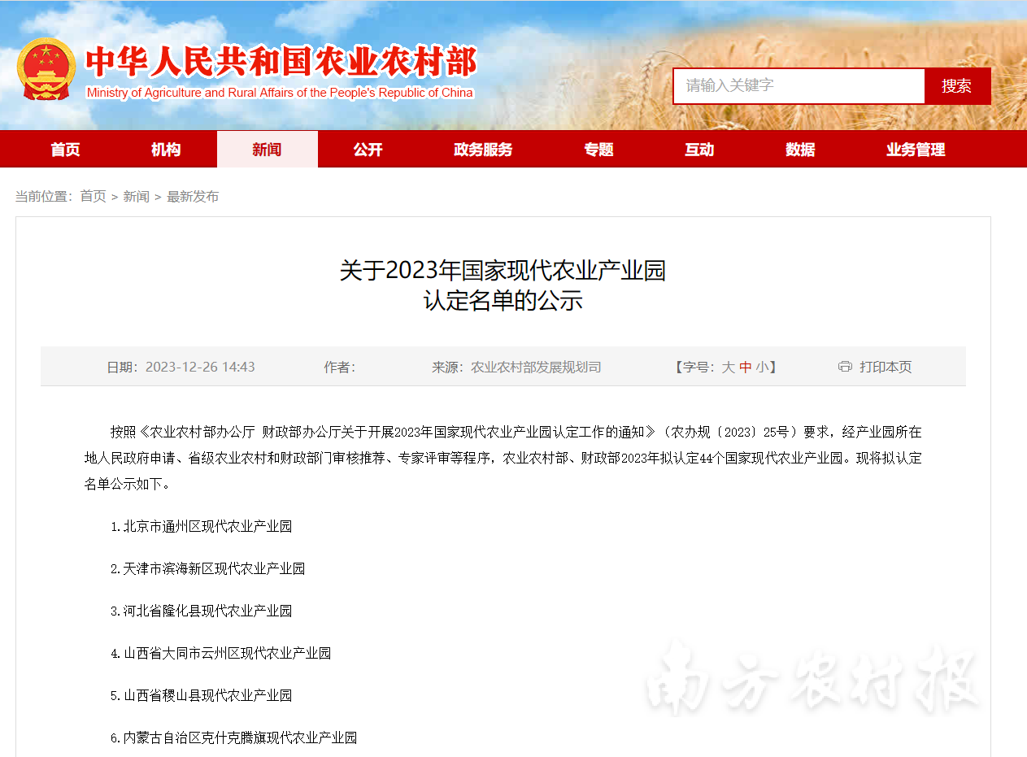Open the 机构 navigation menu item
This screenshot has height=757, width=1027.
(166, 150)
